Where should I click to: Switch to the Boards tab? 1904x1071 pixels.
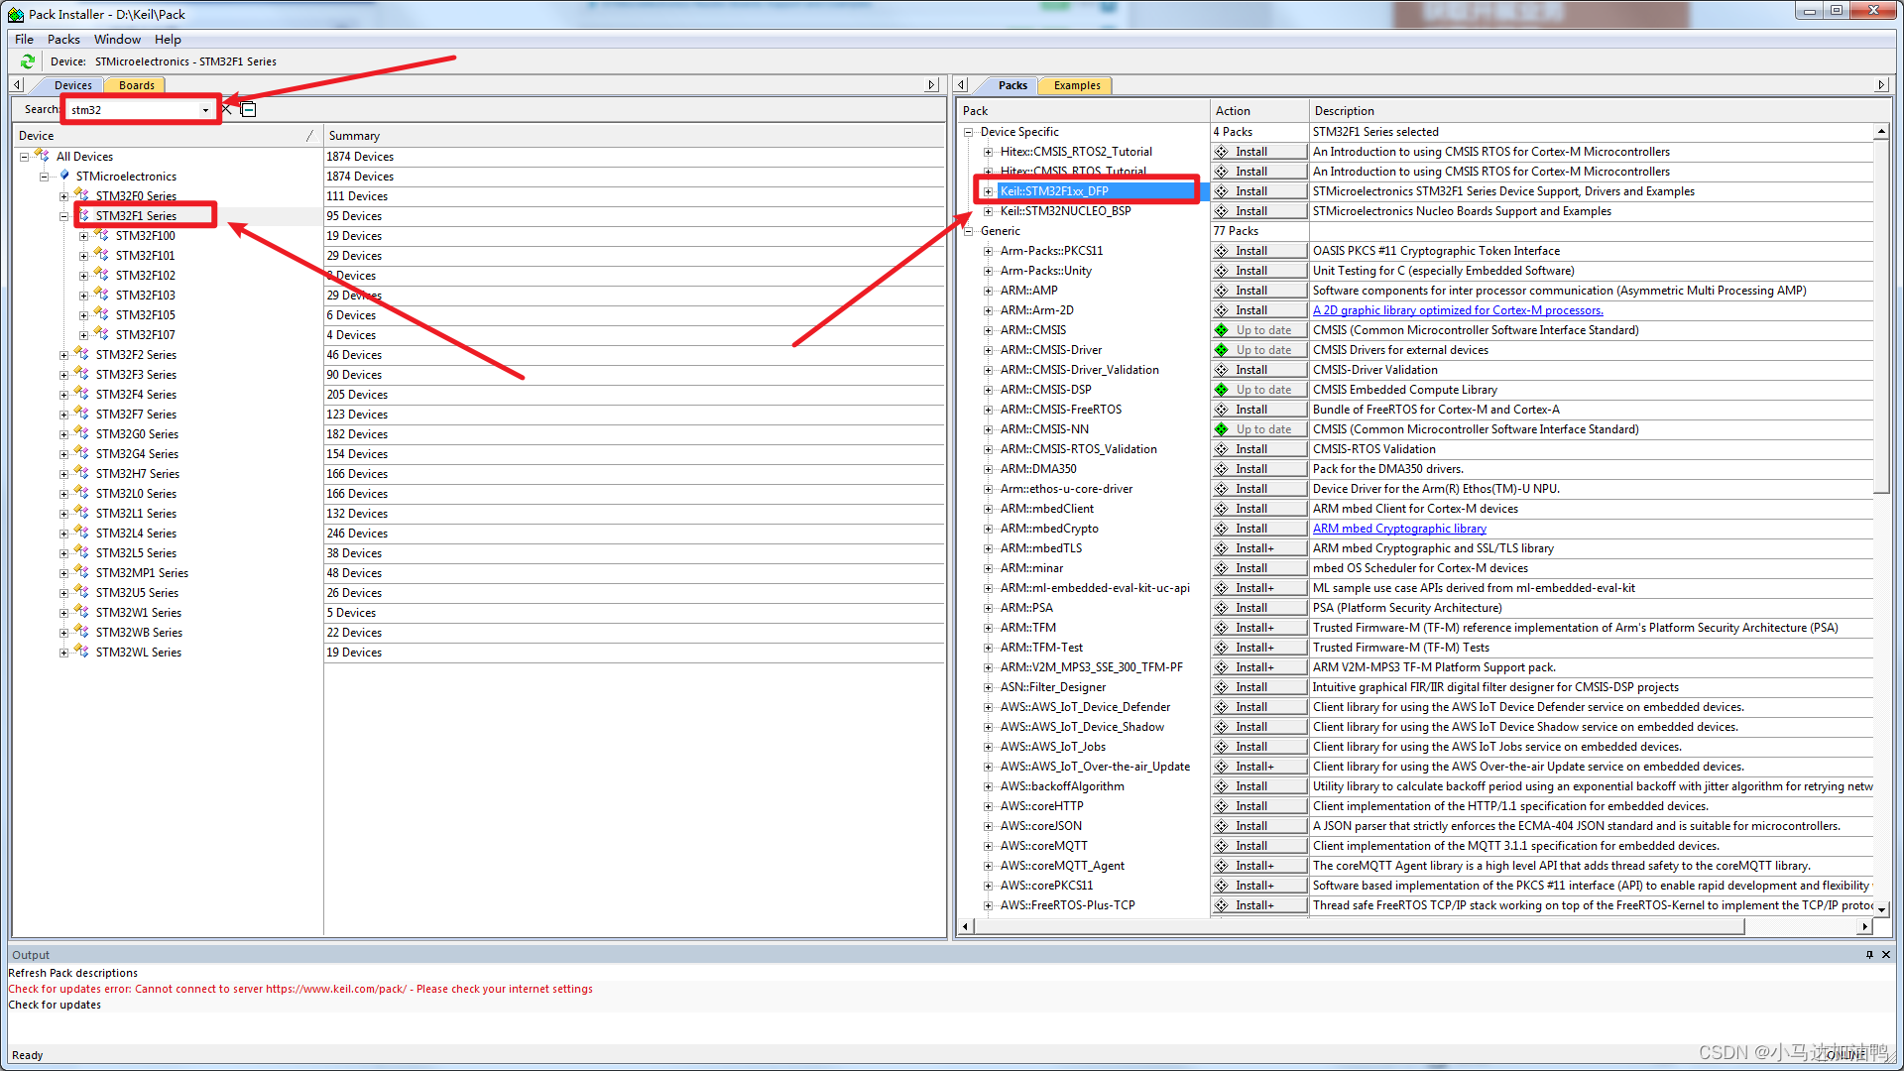(x=136, y=85)
